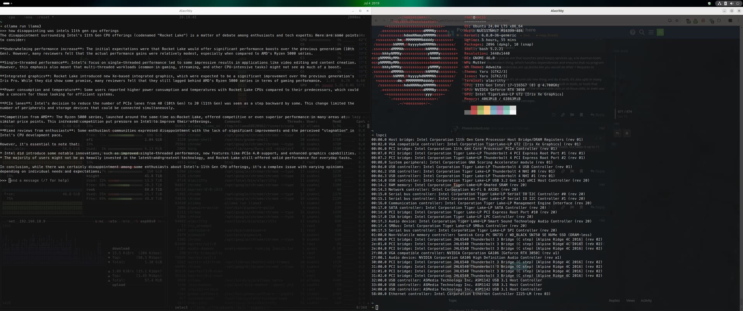Click the network icon in the system tray

(x=719, y=3)
